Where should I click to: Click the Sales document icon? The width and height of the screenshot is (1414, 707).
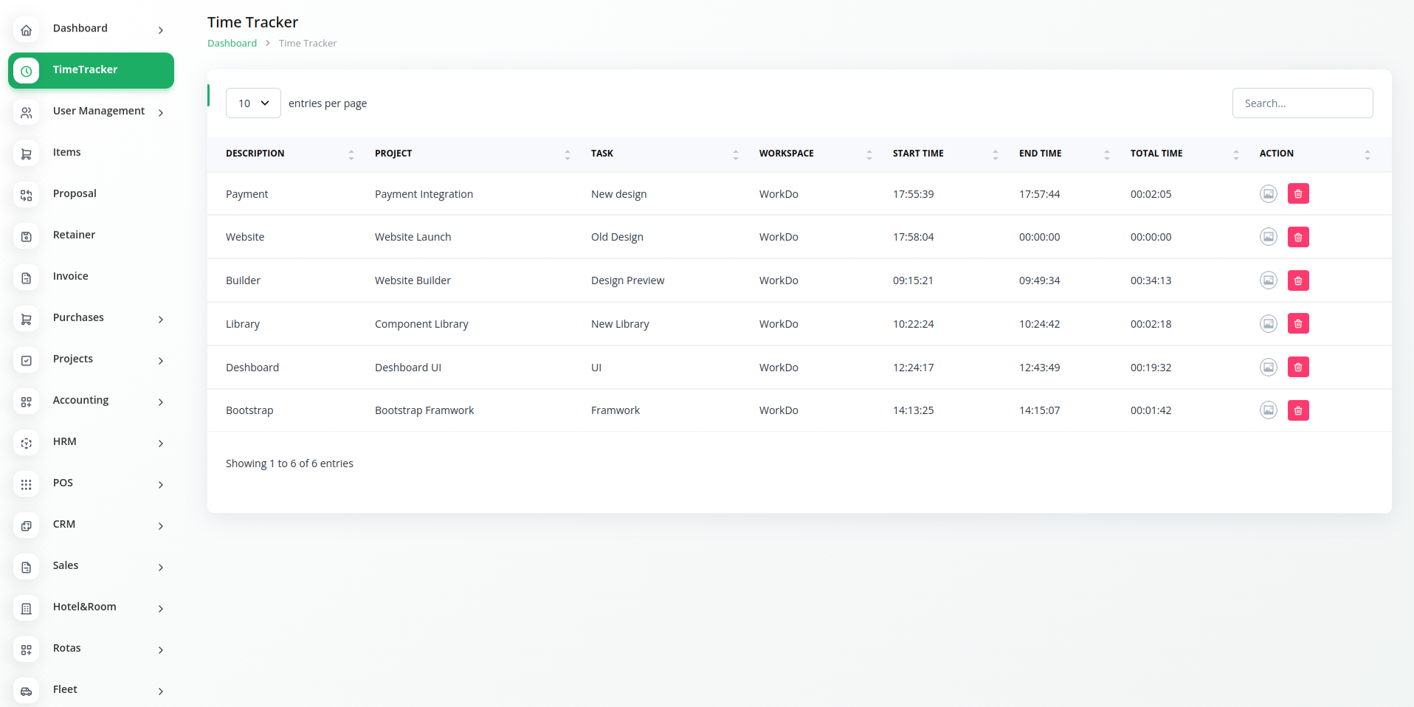click(26, 568)
